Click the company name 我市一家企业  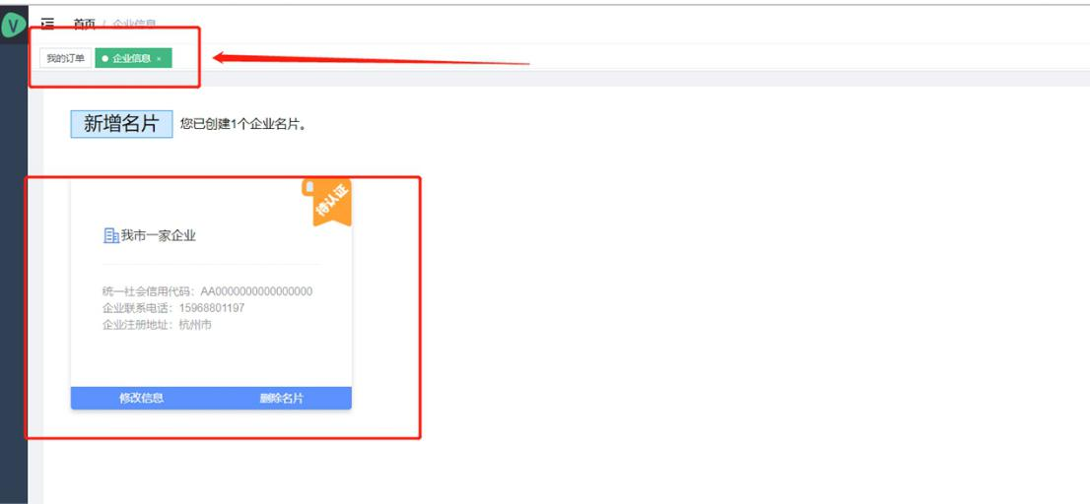coord(159,236)
